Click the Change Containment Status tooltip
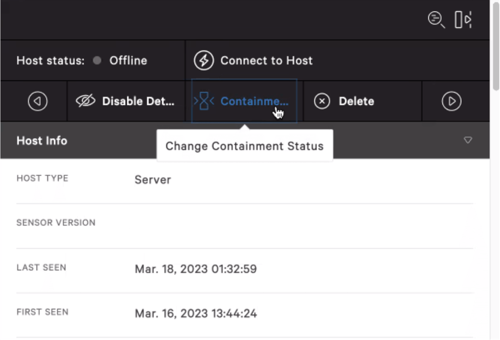 tap(244, 146)
